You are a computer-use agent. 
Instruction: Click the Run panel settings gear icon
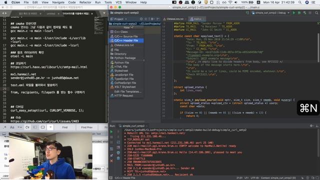coord(311,126)
